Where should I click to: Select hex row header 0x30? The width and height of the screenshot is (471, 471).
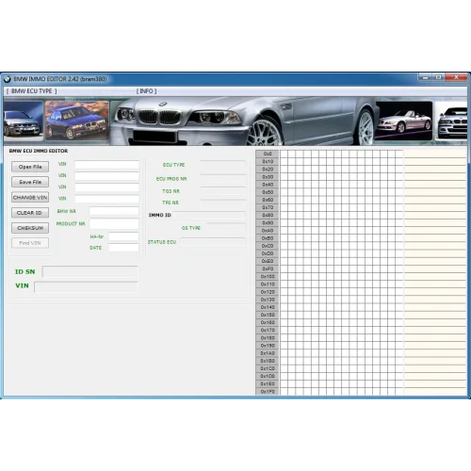click(x=268, y=177)
